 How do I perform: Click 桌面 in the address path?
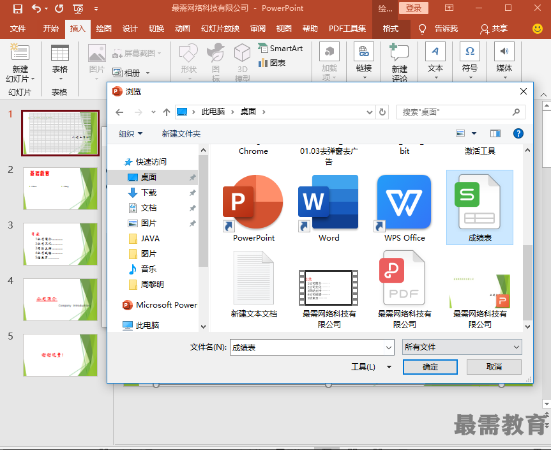coord(248,112)
